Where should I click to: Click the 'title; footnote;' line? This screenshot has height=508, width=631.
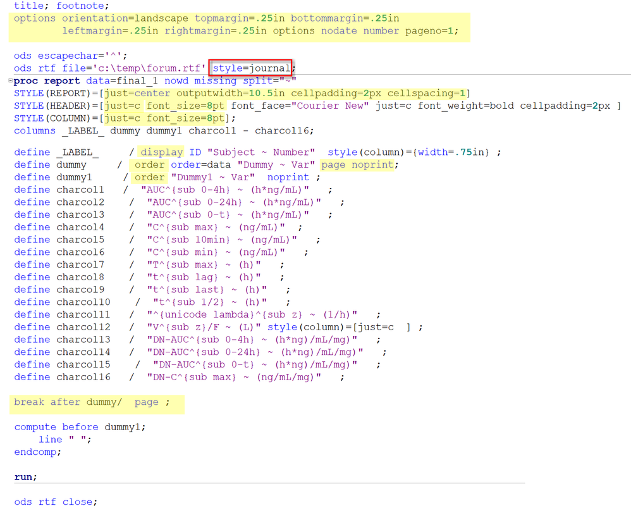pyautogui.click(x=61, y=6)
